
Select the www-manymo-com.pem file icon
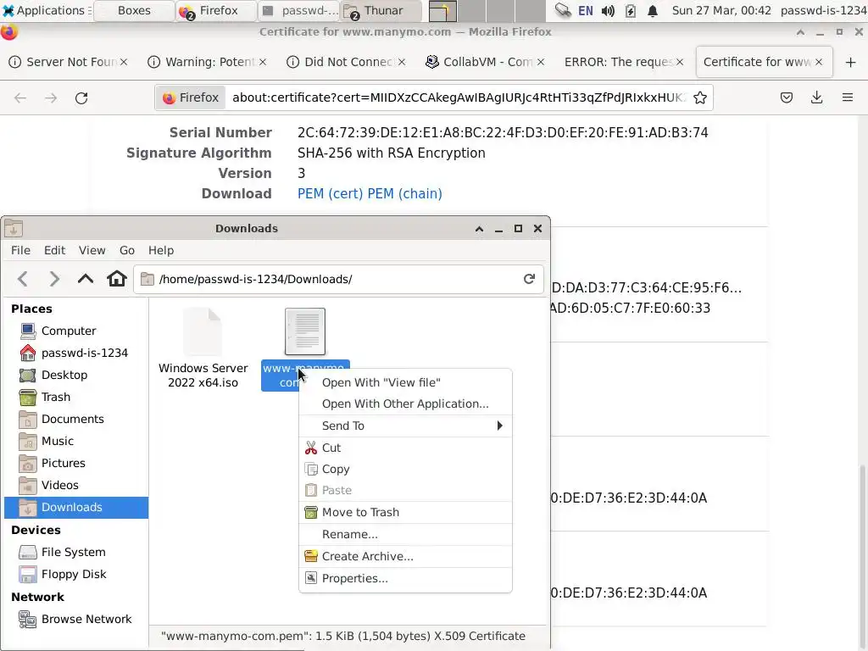[x=305, y=331]
